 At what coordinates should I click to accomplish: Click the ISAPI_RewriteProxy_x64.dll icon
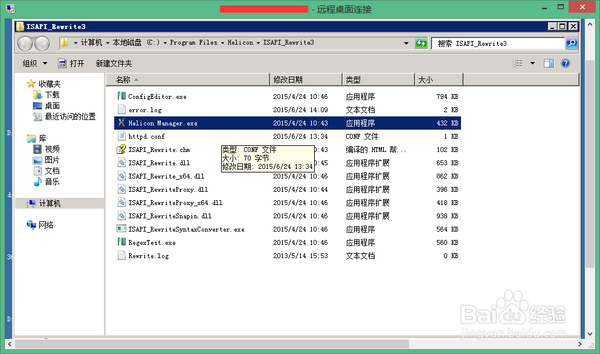click(x=121, y=203)
